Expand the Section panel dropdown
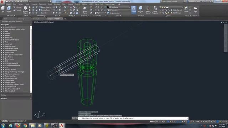This screenshot has width=228, height=128. (x=84, y=16)
